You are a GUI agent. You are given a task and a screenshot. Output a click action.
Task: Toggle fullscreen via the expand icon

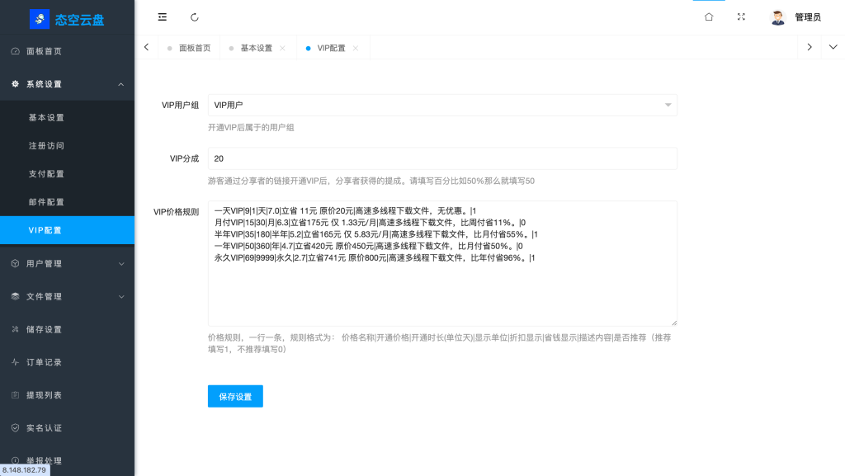(741, 16)
